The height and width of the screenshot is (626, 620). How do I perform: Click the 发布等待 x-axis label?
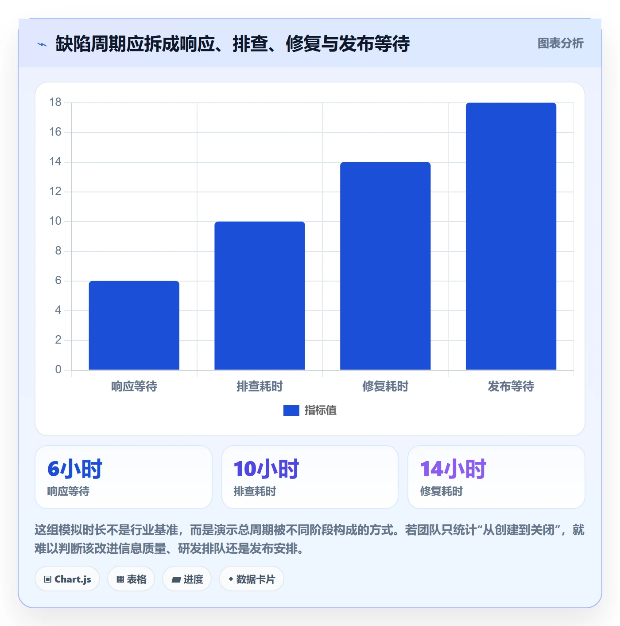pyautogui.click(x=511, y=387)
